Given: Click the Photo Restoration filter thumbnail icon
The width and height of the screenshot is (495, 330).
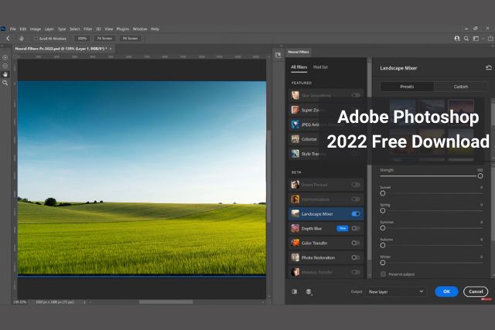Looking at the screenshot, I should click(295, 257).
